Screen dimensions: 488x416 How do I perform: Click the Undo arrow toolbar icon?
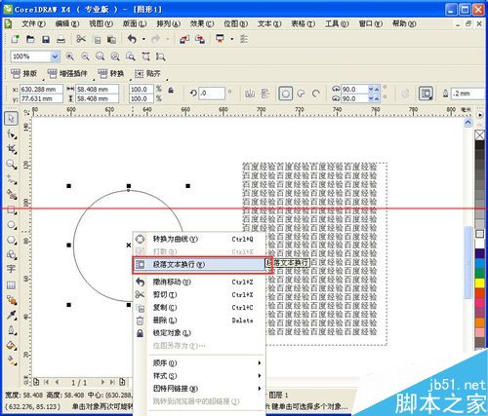point(132,39)
